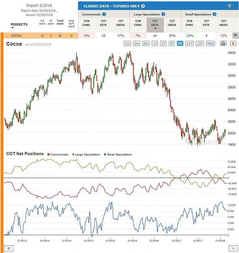Go to next page with double-right arrow
Image resolution: width=239 pixels, height=253 pixels.
(x=233, y=248)
